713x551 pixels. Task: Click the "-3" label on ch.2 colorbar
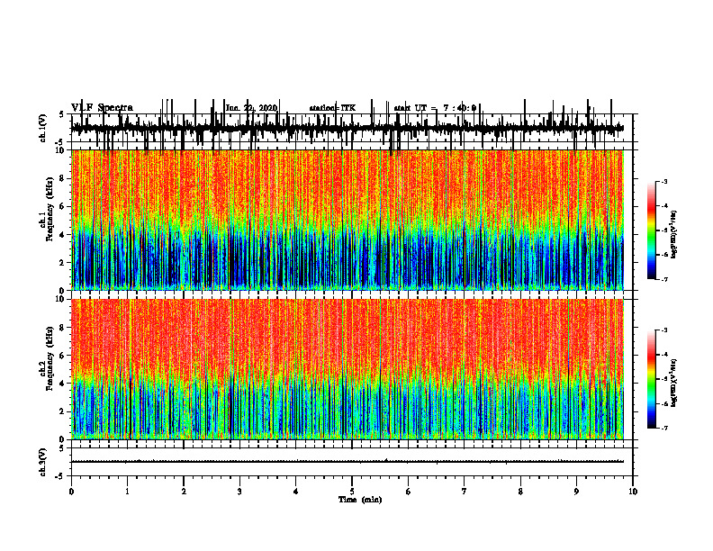click(x=664, y=330)
